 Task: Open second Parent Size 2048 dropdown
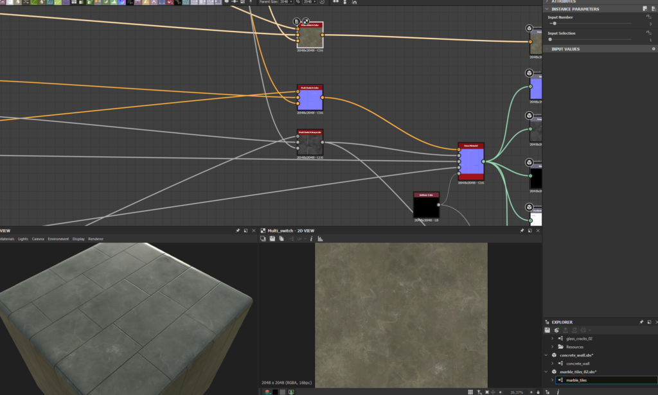coord(310,2)
